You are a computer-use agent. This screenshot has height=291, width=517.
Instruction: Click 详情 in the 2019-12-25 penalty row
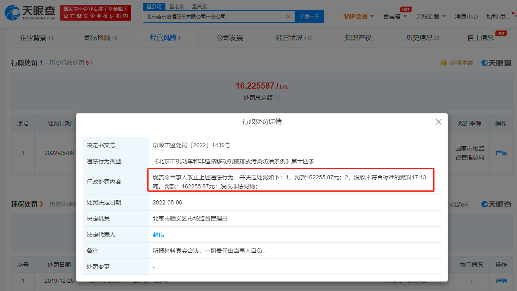(x=501, y=281)
